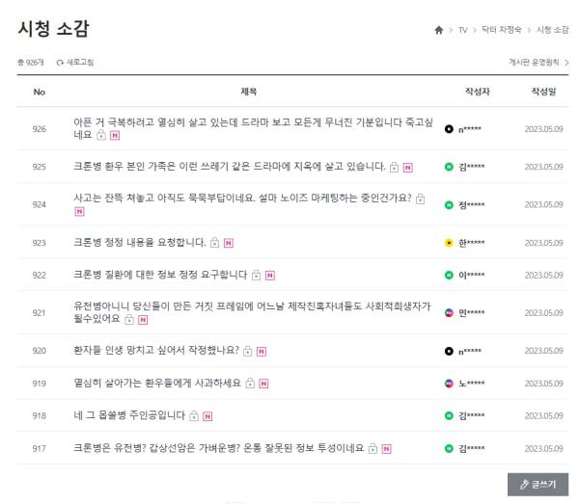Image resolution: width=579 pixels, height=504 pixels.
Task: Click the 새로고침 refresh text
Action: pos(80,63)
